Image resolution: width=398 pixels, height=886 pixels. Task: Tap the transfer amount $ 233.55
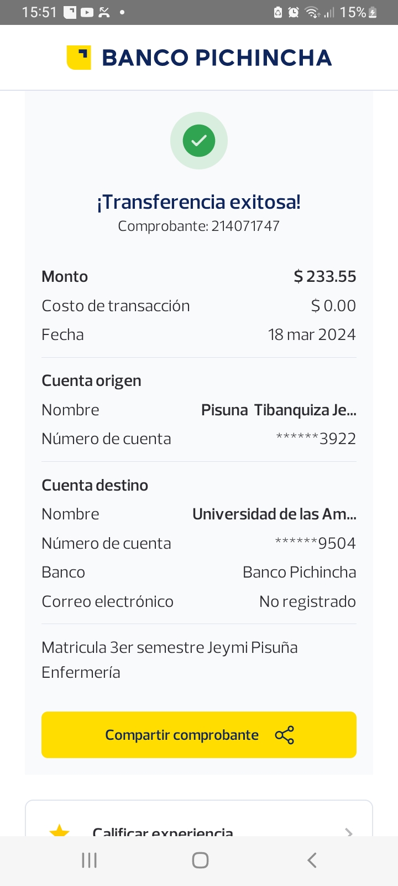point(325,276)
